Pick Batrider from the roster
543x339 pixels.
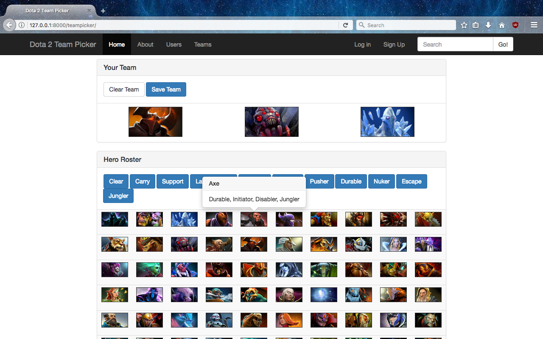pyautogui.click(x=324, y=219)
